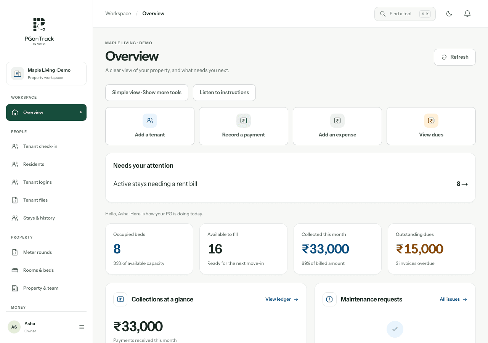Select Stays & history in the sidebar

(46, 218)
